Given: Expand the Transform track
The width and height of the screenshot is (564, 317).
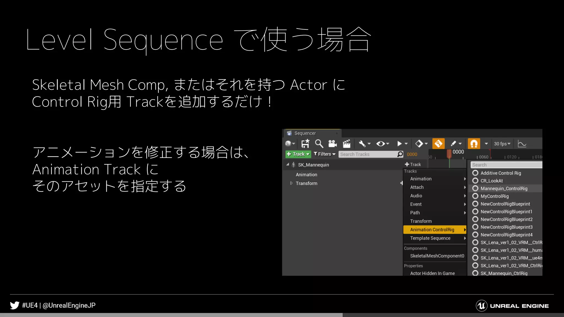Looking at the screenshot, I should 291,183.
